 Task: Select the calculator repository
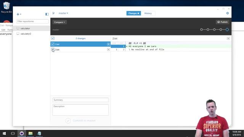tap(31, 29)
